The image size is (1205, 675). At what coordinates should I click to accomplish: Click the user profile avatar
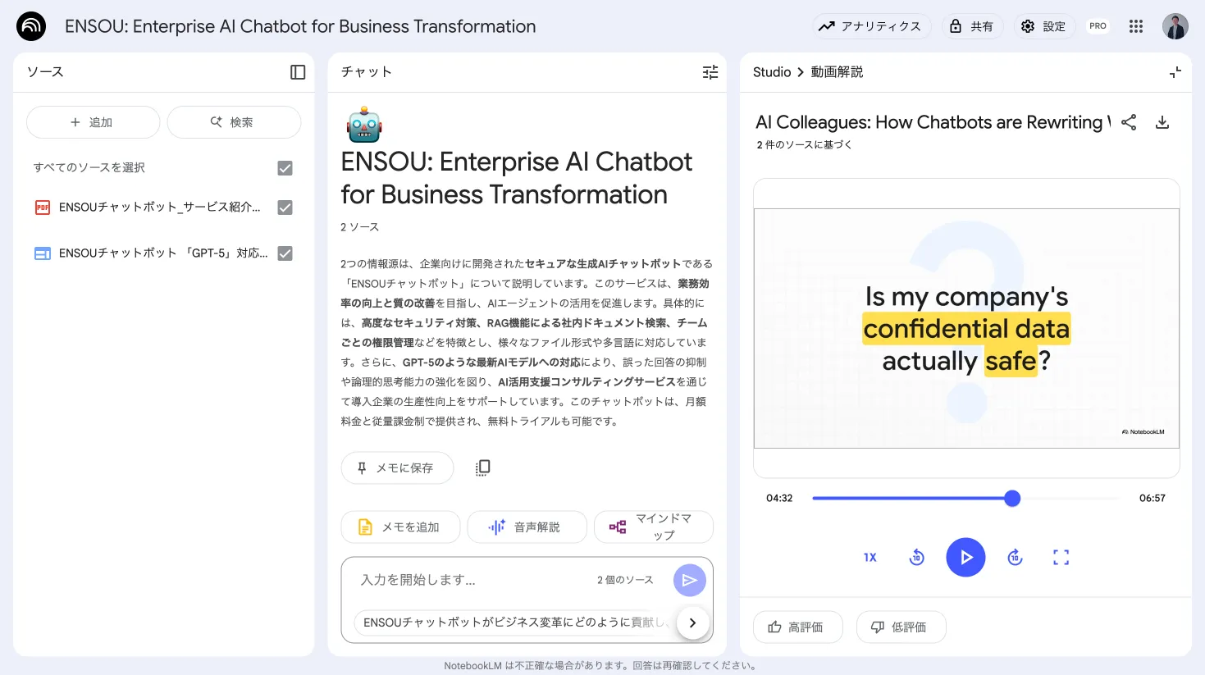point(1175,26)
